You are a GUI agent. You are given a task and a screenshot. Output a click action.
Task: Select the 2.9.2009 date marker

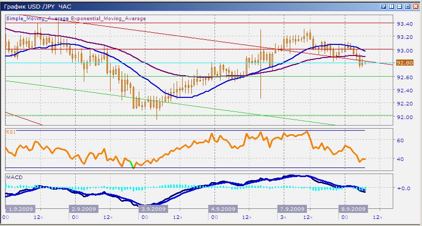[x=84, y=209]
